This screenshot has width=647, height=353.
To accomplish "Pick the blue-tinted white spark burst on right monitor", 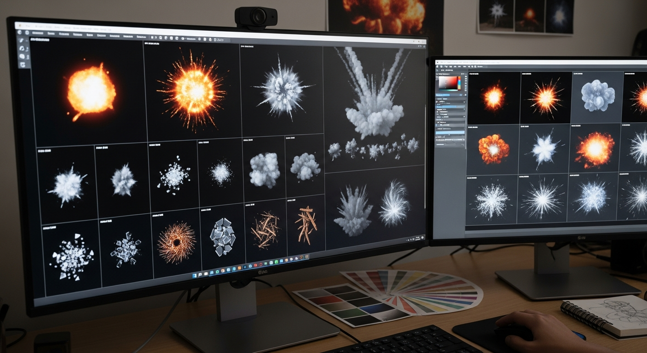I will (x=591, y=197).
